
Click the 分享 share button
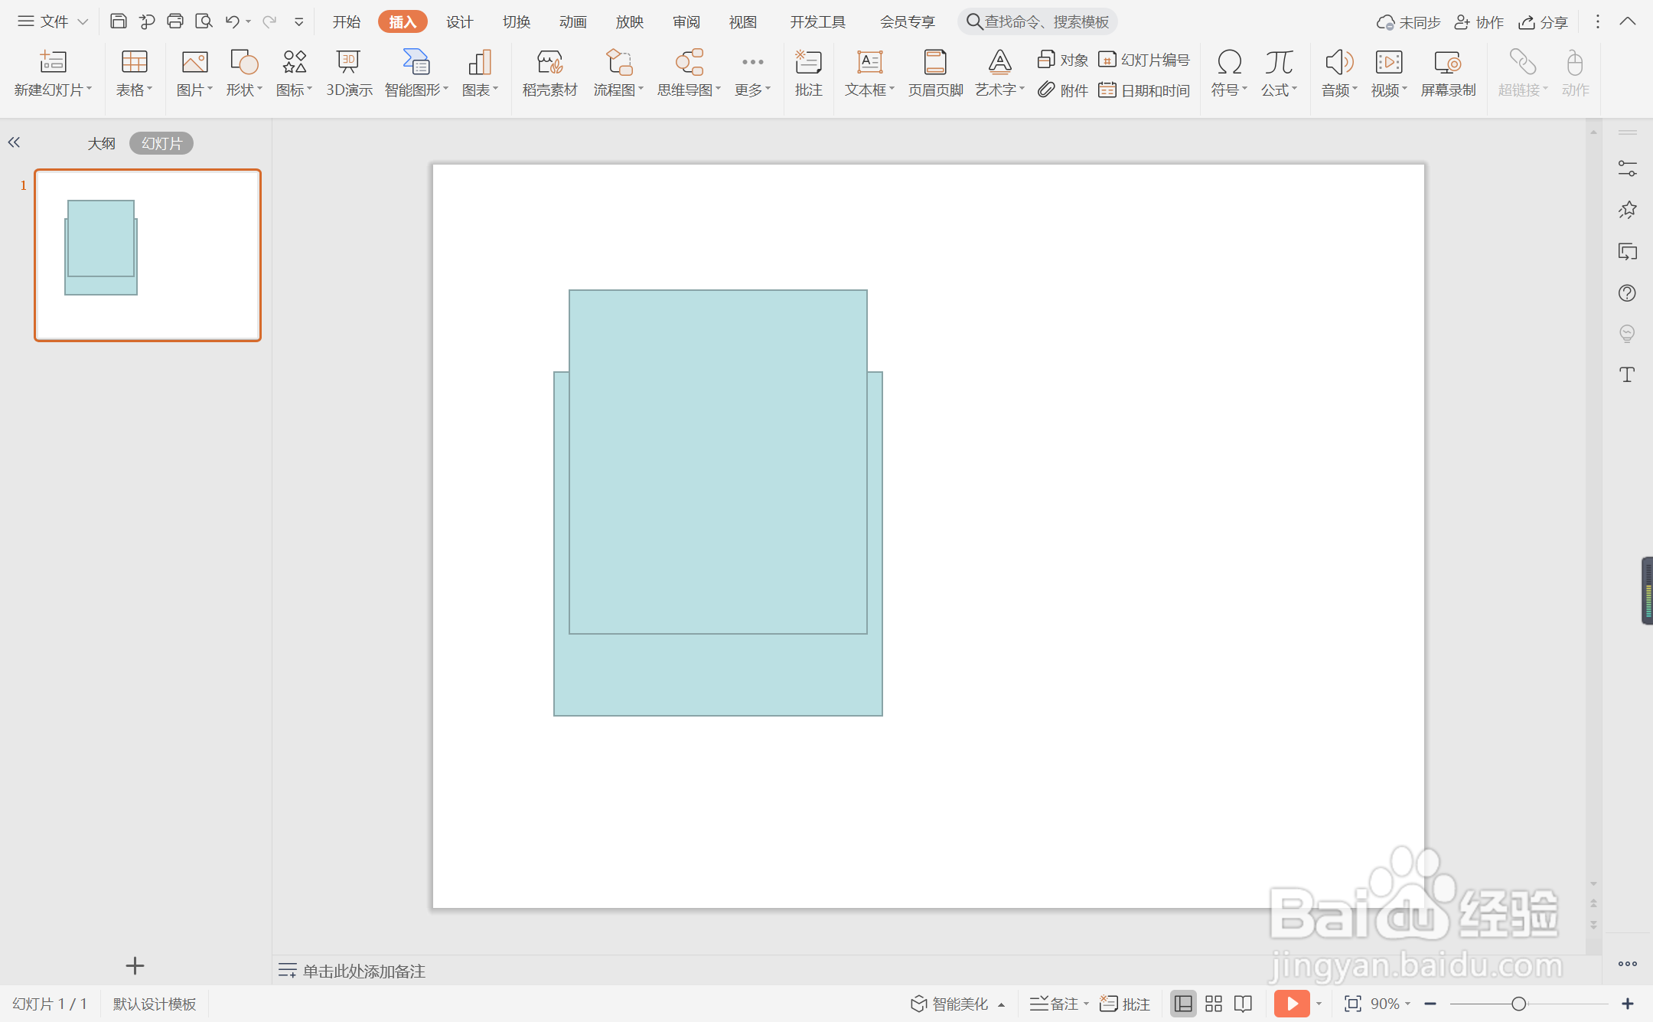pos(1544,21)
